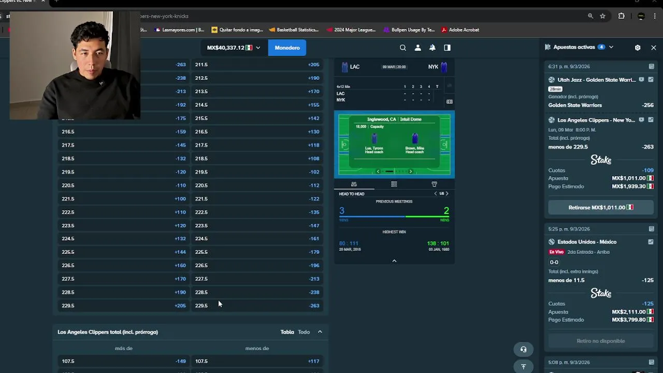Select más de 229.5 at +205
The width and height of the screenshot is (663, 373).
click(123, 306)
